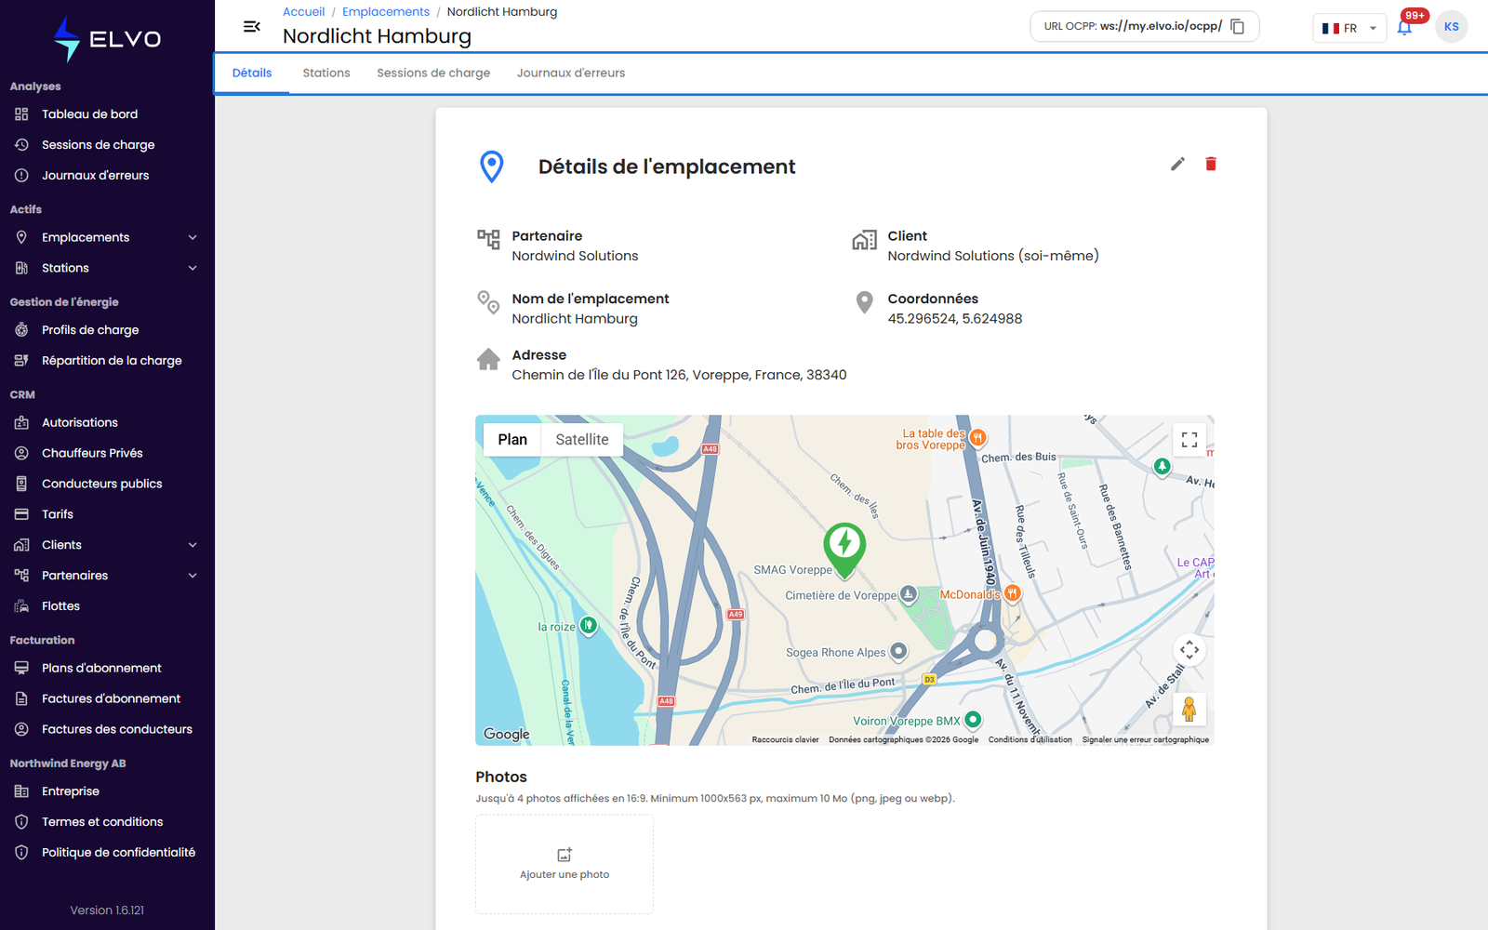Click the Flottes car icon
The image size is (1488, 930).
point(21,606)
